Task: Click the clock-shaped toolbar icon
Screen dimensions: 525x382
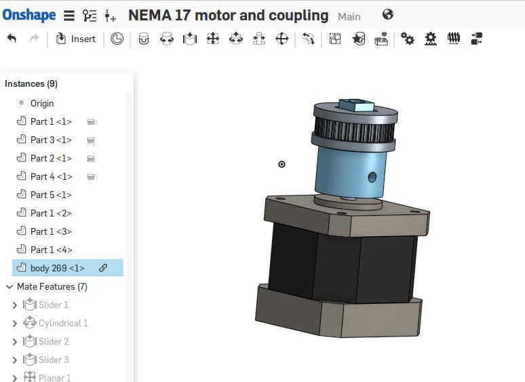Action: [x=117, y=39]
